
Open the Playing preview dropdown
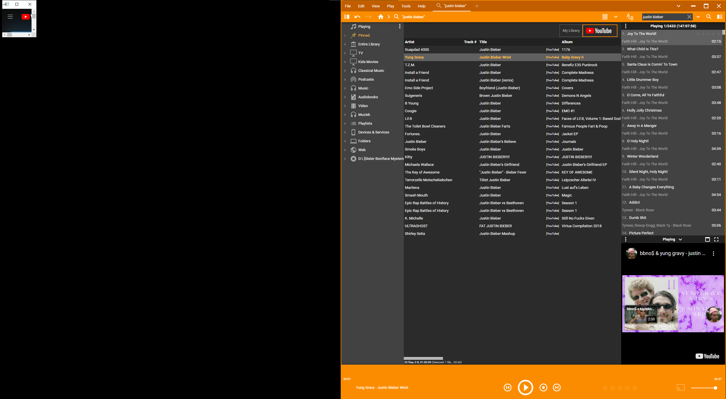[x=680, y=239]
